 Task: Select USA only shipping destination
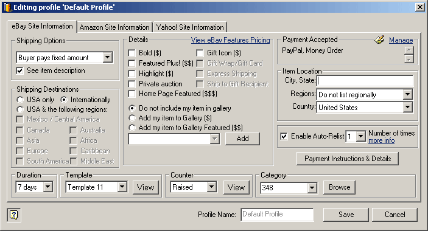pos(20,100)
